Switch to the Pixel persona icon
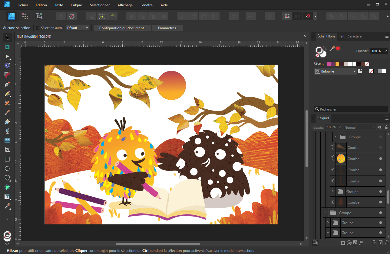Screen dimensions: 390x254 tap(25, 16)
